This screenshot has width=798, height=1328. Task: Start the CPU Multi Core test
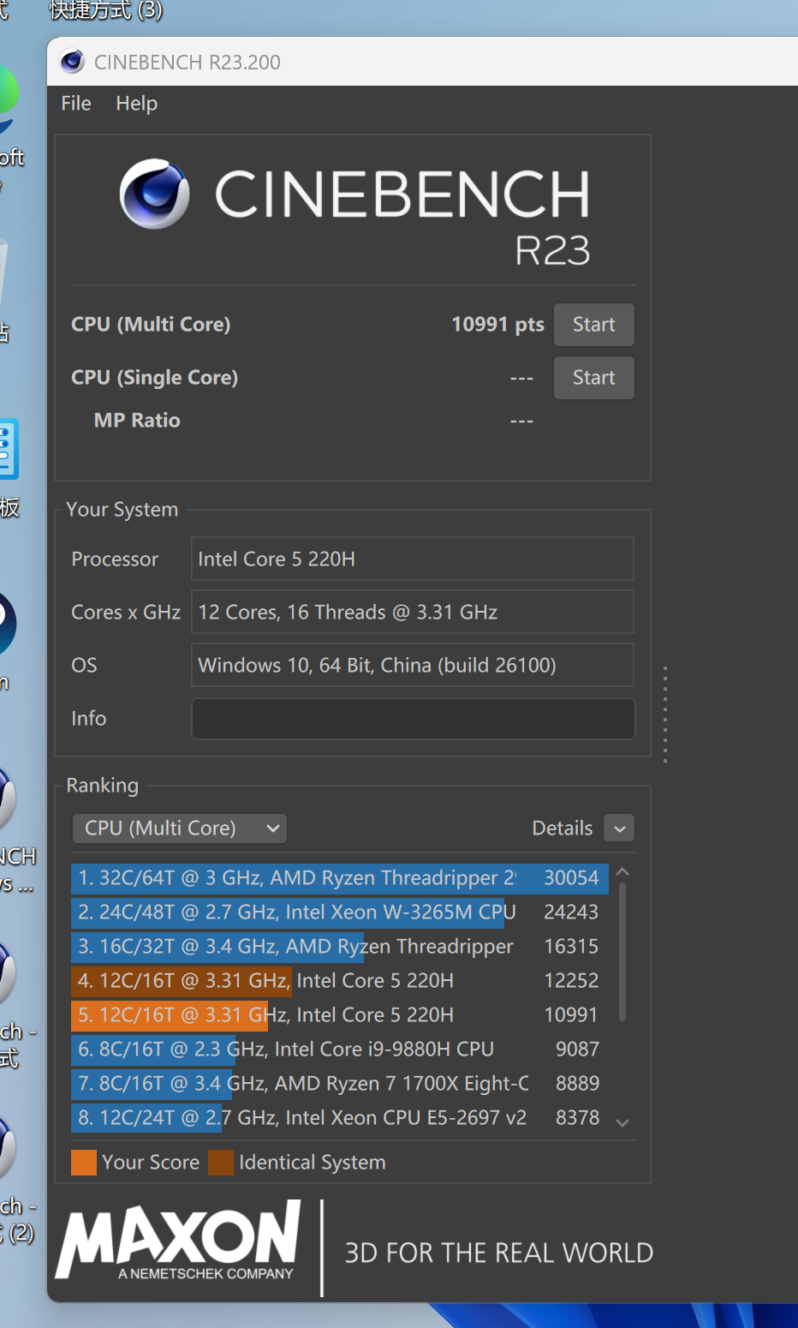(x=594, y=325)
